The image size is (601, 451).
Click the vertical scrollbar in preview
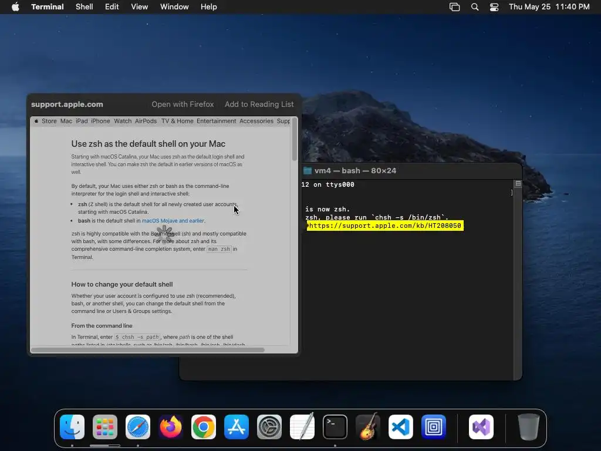point(295,139)
